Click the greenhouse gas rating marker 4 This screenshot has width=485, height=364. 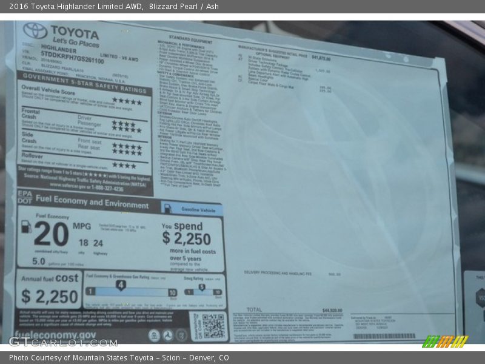coord(121,285)
